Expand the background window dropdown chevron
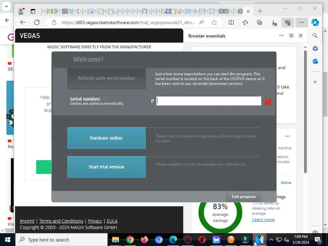328x246 pixels. [6, 6]
